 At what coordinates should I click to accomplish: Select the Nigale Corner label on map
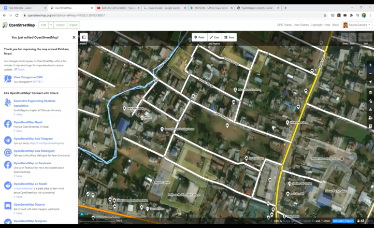click(x=162, y=182)
